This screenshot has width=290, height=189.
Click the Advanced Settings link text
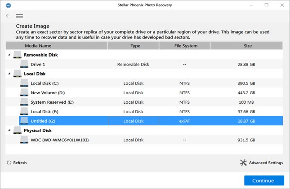click(266, 163)
